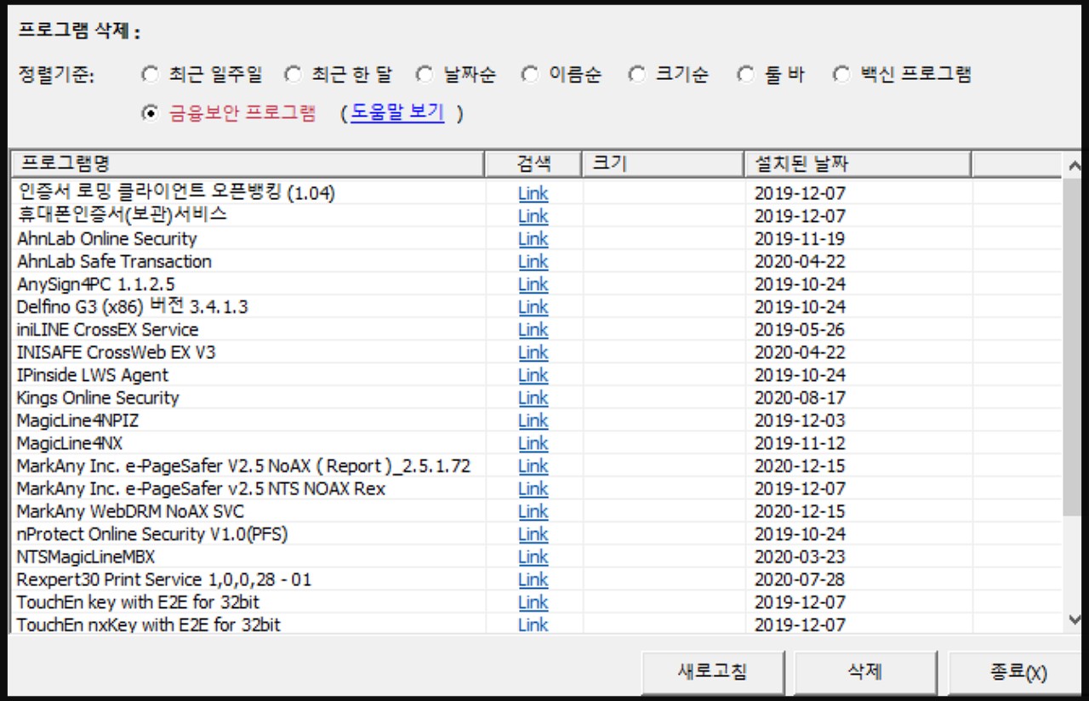1089x701 pixels.
Task: Open the Link for 인증서 로밍 클라이언트 오픈뱅킹
Action: pos(533,193)
